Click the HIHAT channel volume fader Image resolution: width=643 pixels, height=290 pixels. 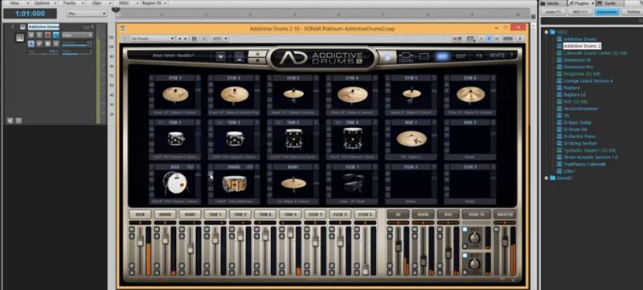190,247
